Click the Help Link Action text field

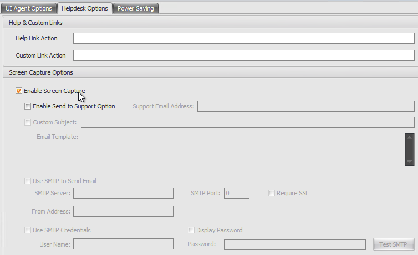(243, 38)
